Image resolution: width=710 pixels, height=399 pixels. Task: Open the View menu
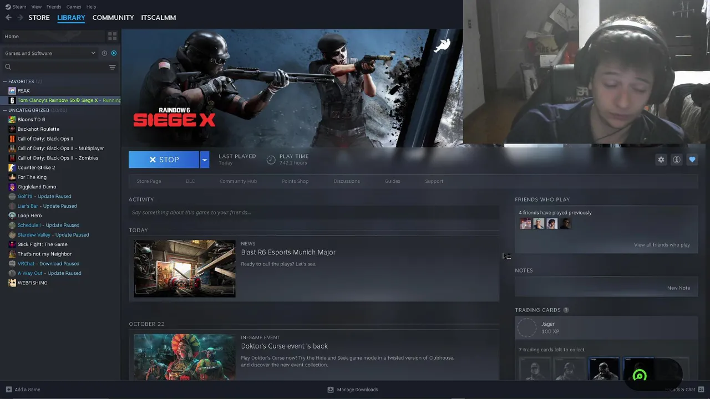[x=36, y=7]
